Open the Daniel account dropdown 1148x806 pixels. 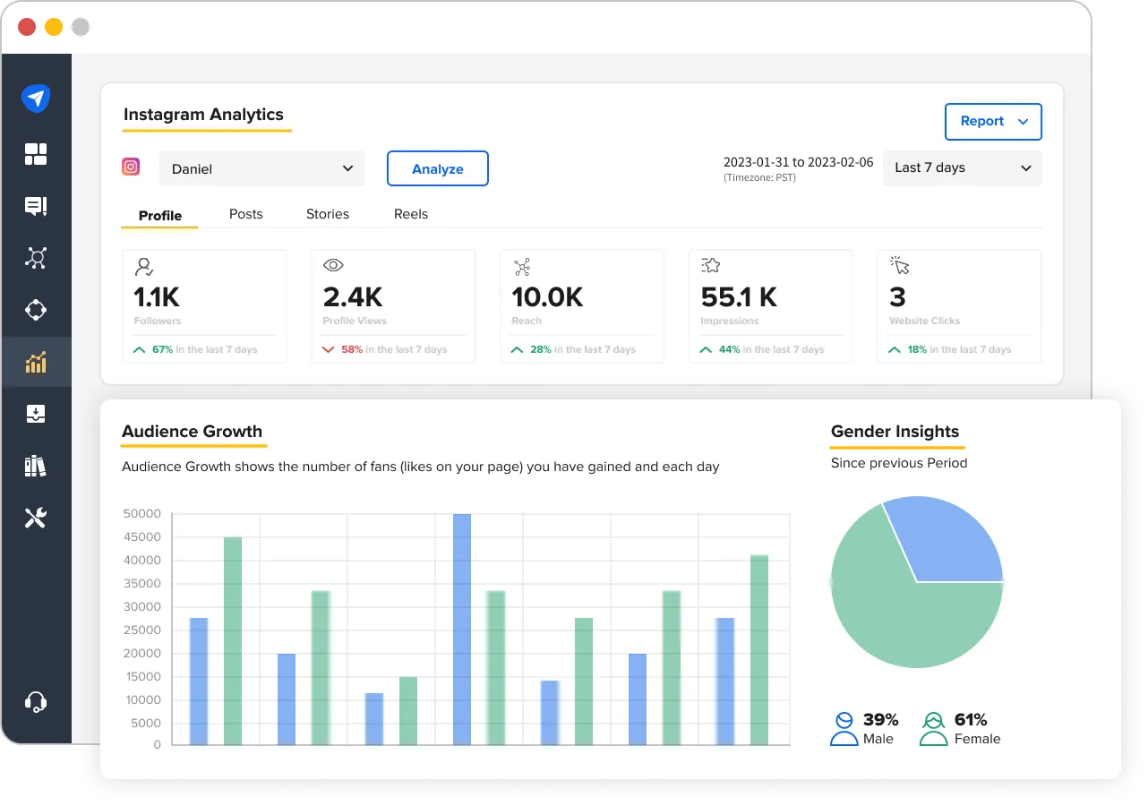click(x=261, y=167)
